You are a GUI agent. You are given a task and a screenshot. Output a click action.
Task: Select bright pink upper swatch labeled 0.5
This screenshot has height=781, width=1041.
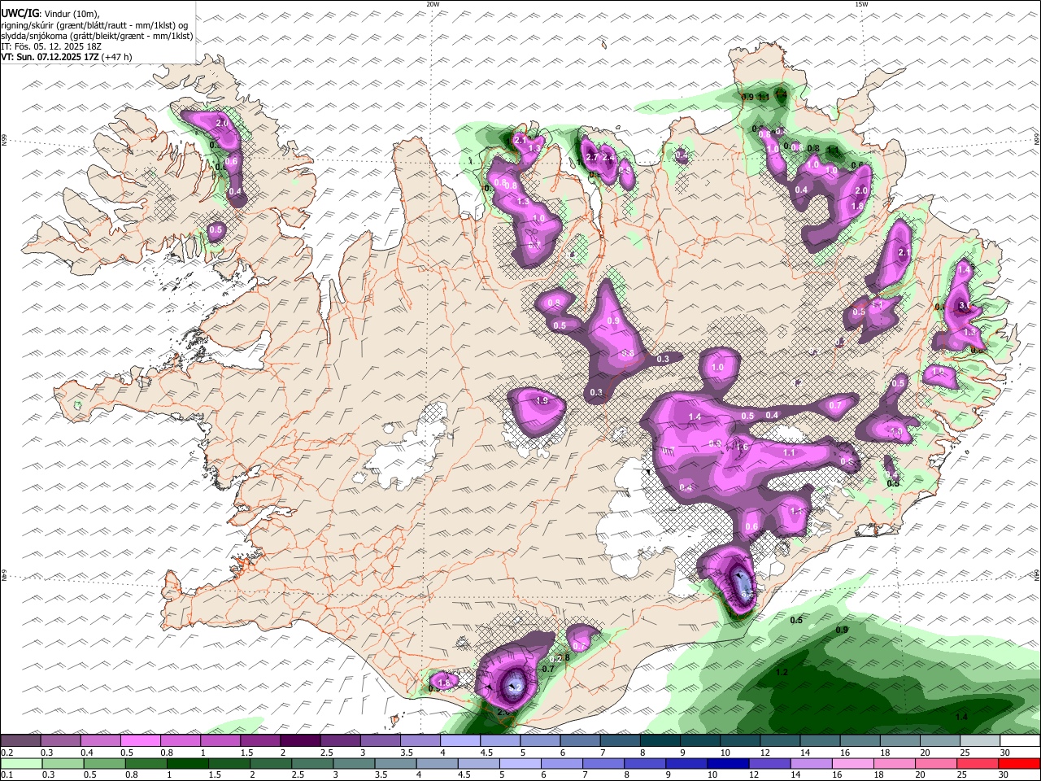(140, 740)
